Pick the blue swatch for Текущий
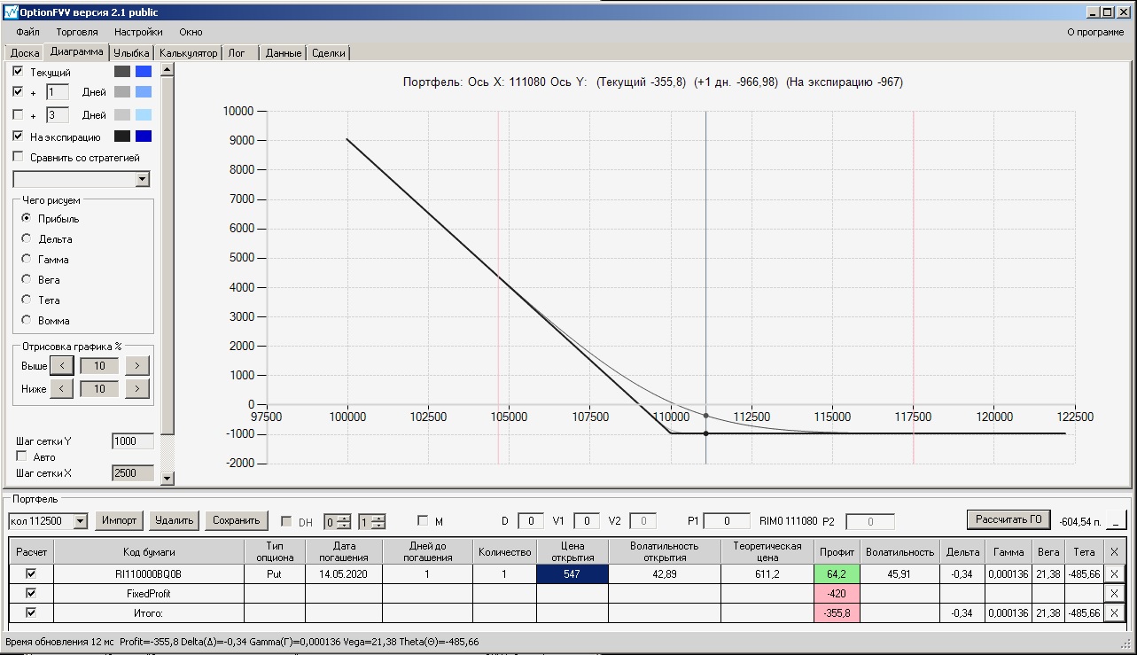Image resolution: width=1137 pixels, height=655 pixels. (x=144, y=71)
